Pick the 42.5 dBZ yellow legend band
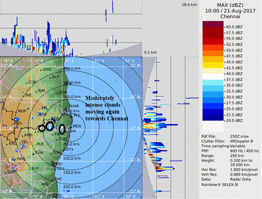 coord(213,65)
